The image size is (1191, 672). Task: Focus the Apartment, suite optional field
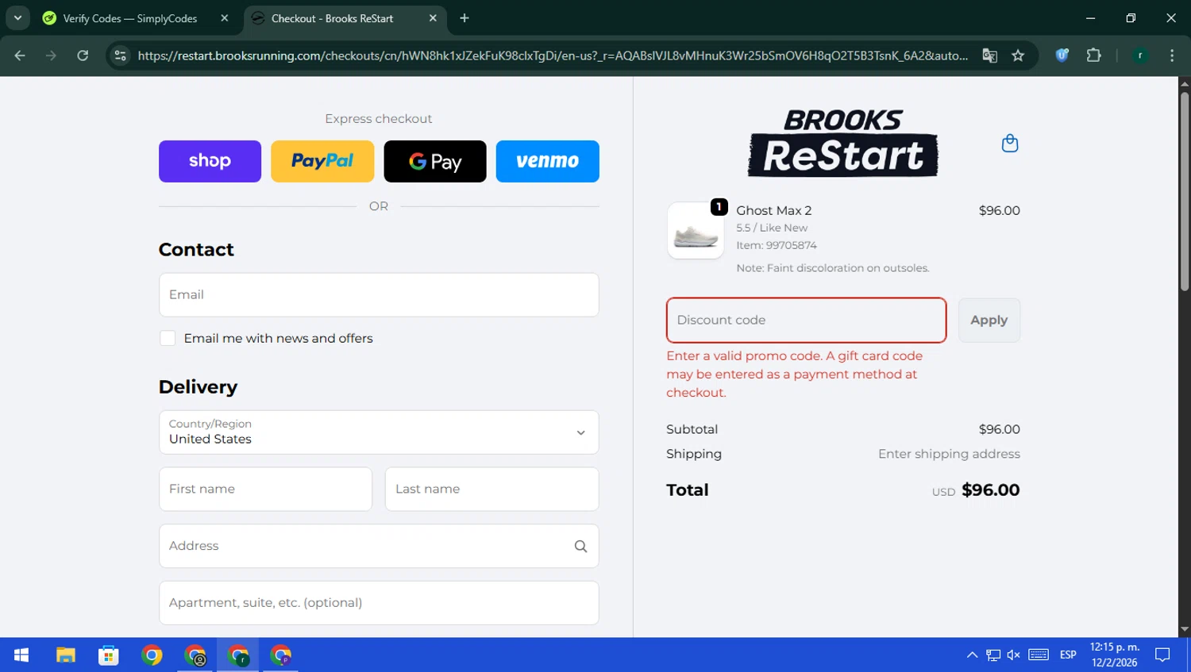tap(379, 603)
